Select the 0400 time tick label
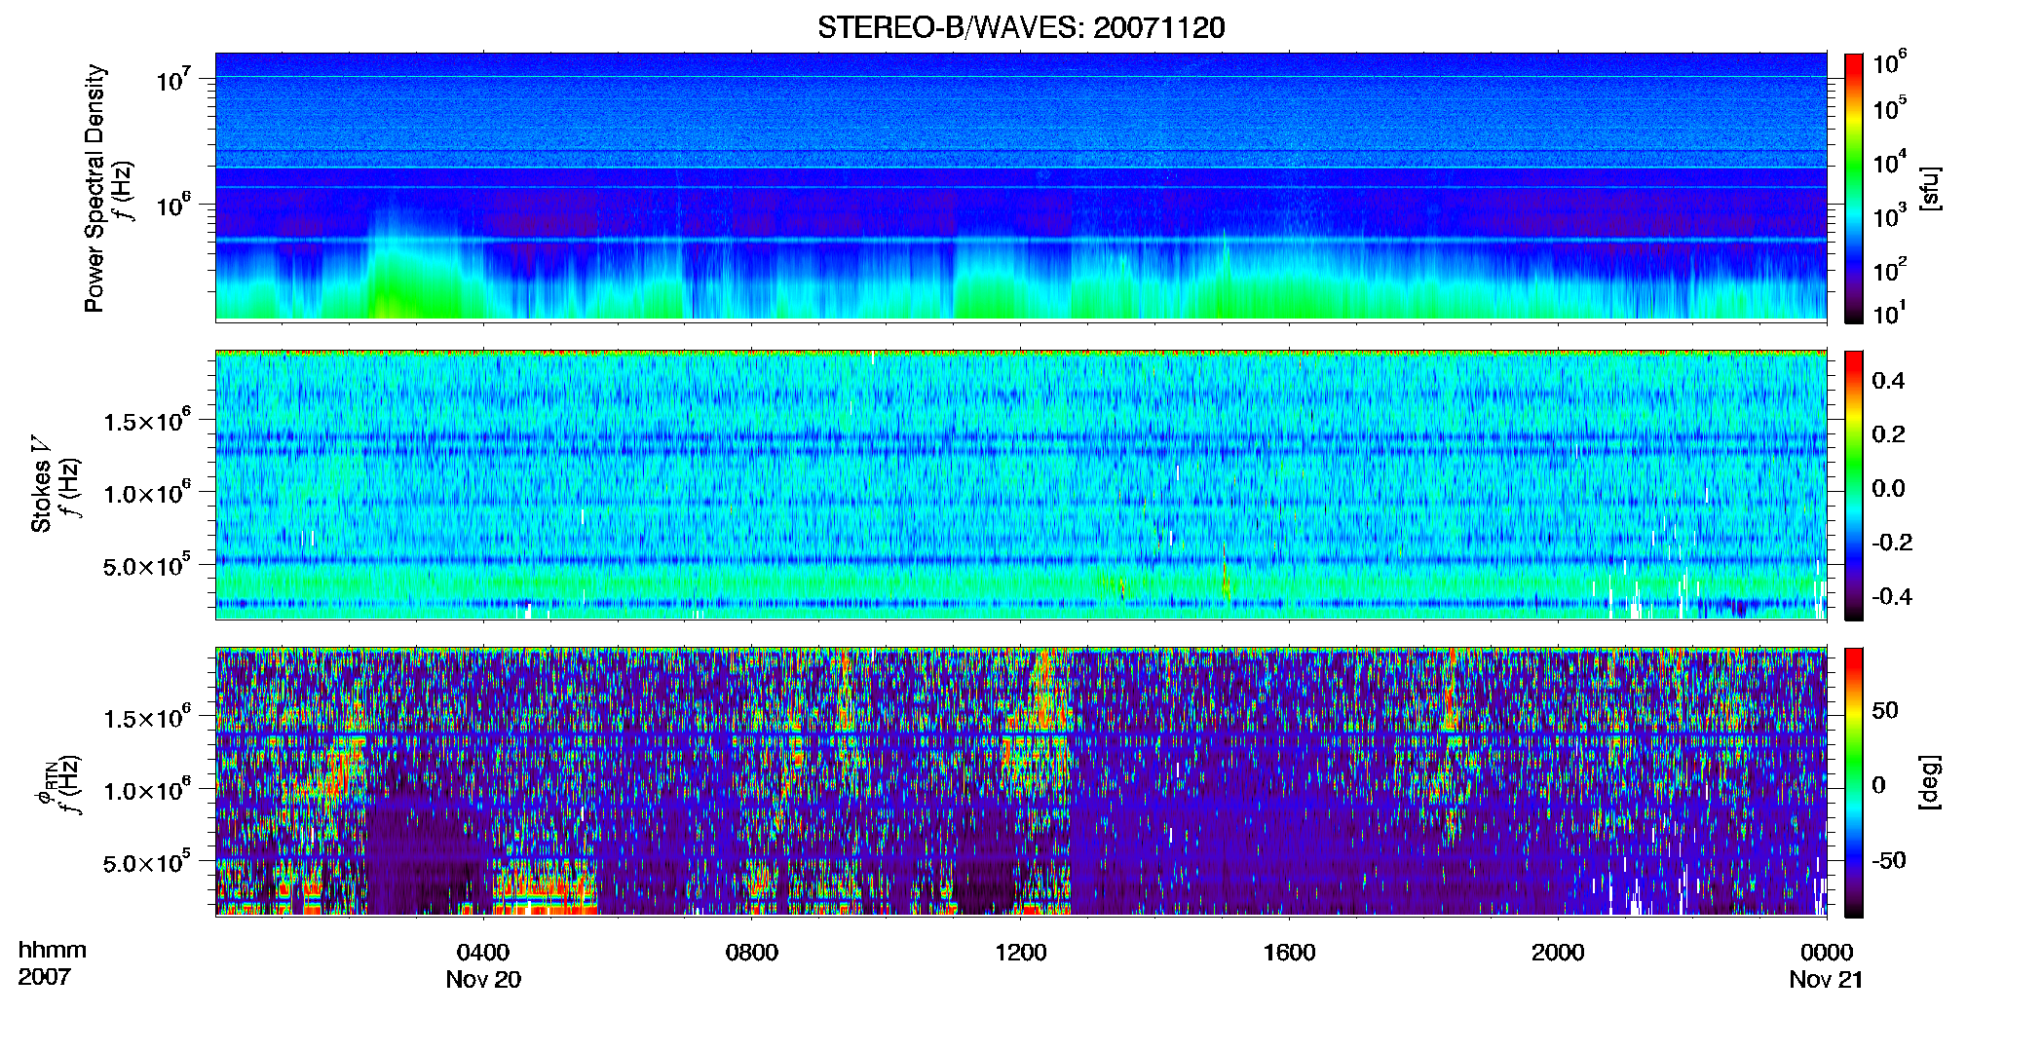Image resolution: width=2042 pixels, height=1052 pixels. coord(483,952)
